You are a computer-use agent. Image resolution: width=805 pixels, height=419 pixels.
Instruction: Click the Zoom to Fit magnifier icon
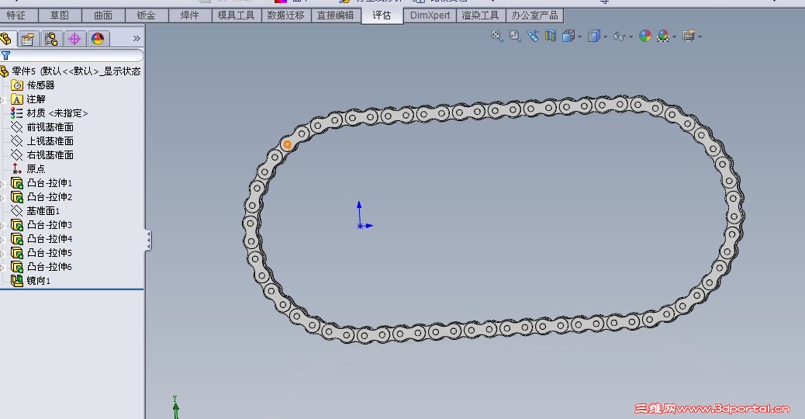click(496, 36)
